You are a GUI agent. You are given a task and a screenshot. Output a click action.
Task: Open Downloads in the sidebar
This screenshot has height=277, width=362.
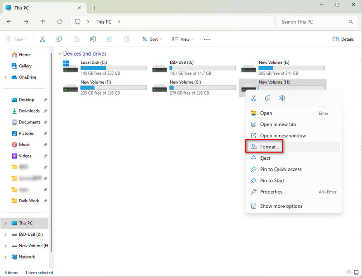[x=29, y=111]
